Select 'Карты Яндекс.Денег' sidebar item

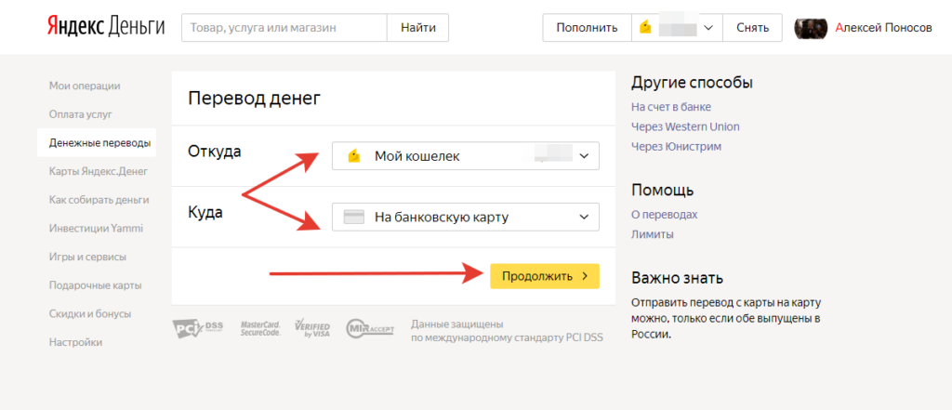tap(98, 171)
